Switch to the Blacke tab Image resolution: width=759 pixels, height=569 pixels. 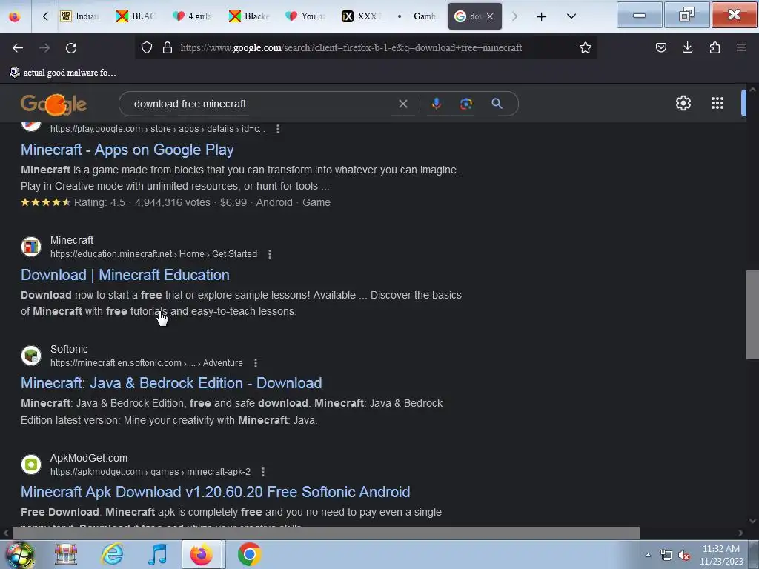point(249,16)
